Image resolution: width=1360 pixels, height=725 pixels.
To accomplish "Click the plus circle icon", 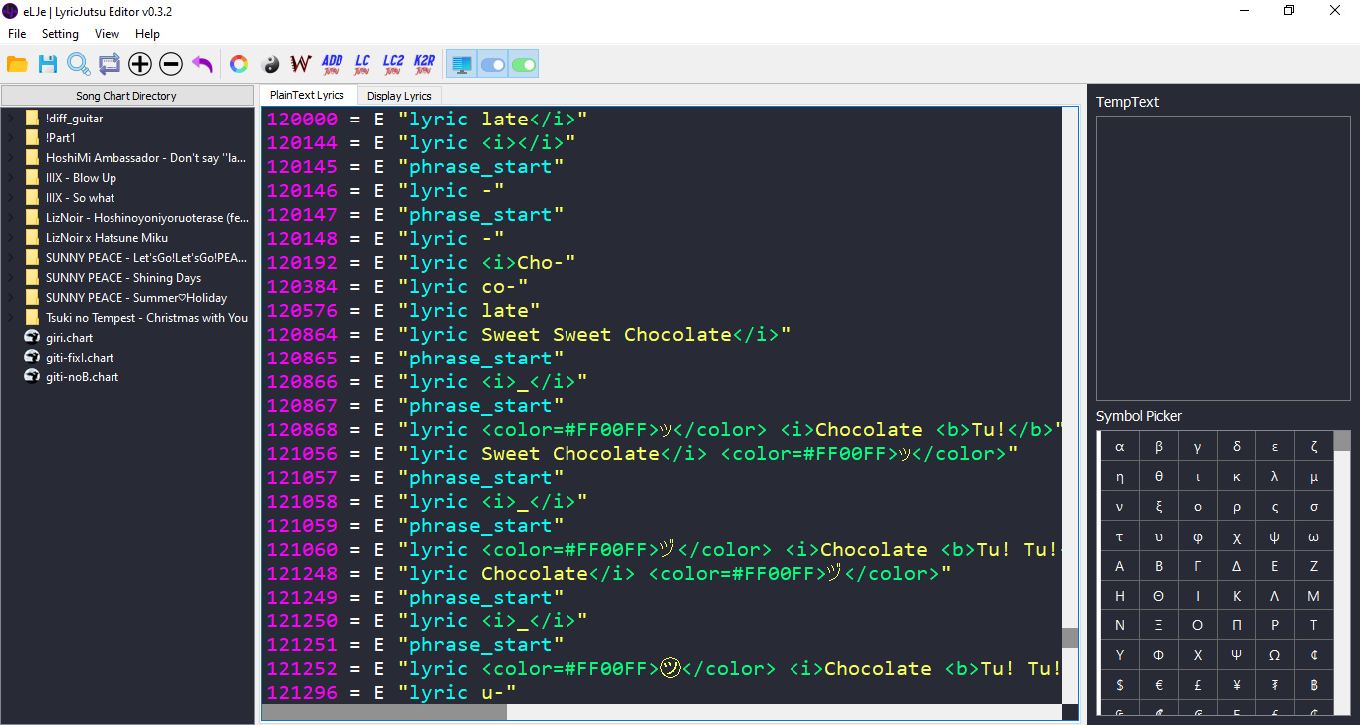I will (140, 64).
